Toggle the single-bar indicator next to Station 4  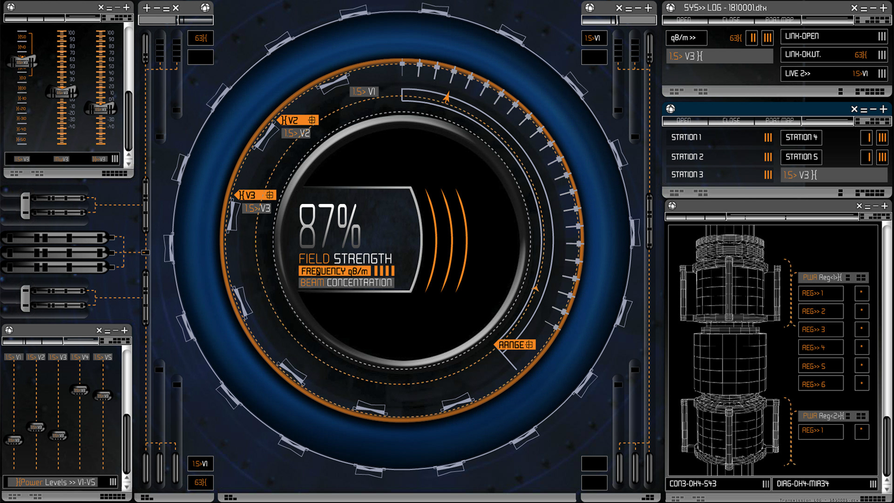pos(867,137)
